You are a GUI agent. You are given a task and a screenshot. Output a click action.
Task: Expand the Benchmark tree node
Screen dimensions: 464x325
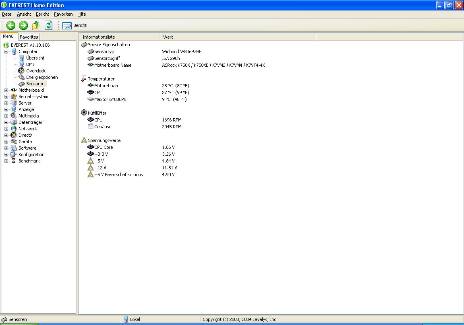6,161
